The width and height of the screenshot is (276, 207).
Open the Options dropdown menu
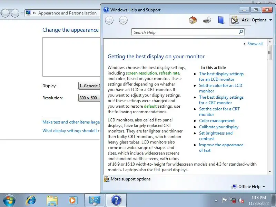click(x=262, y=20)
